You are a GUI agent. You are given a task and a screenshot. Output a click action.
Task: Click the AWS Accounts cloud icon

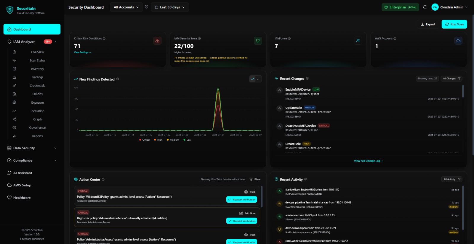point(458,41)
